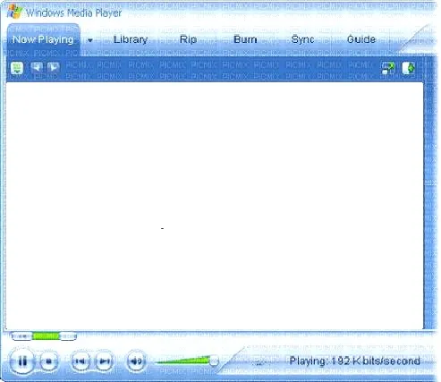
Task: Skip to the next track
Action: (x=104, y=361)
